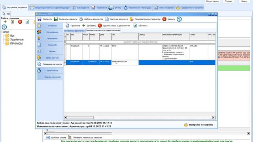Click Save and close (Сохранить и закрыть) green floppy
Viewport: 253px width, 142px height.
56,19
